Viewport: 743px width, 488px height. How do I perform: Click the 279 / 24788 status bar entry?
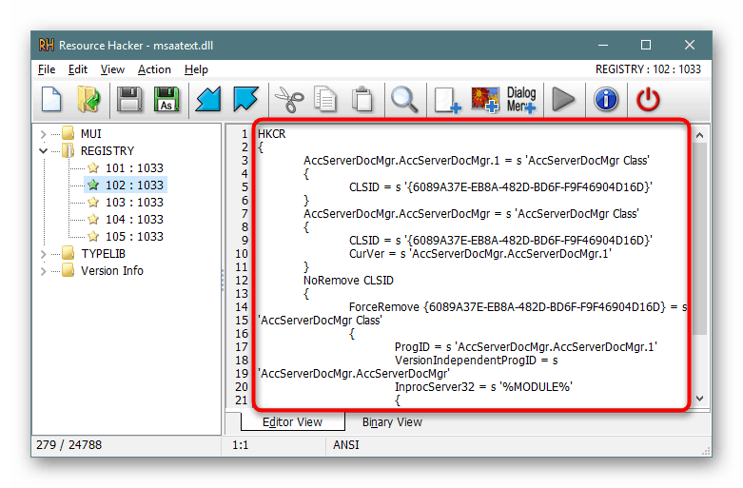point(68,445)
